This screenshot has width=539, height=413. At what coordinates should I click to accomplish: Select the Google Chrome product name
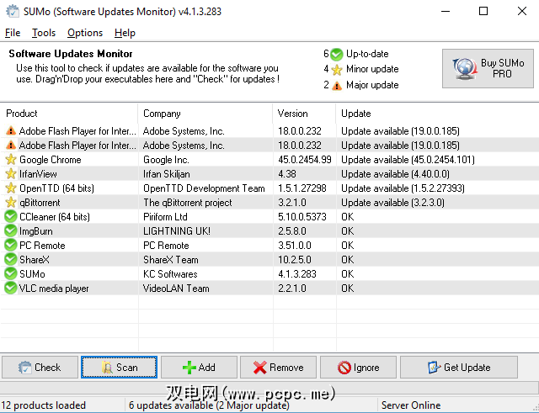(x=51, y=160)
